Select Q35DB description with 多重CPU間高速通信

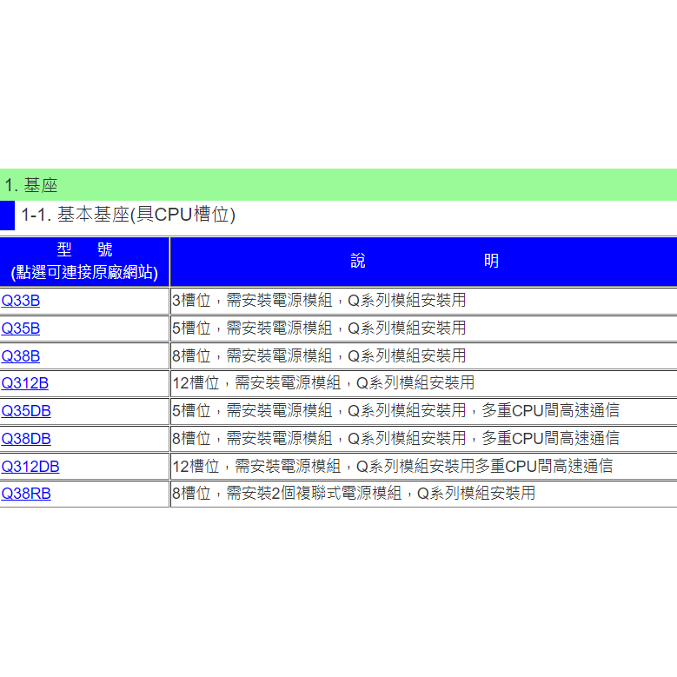[396, 410]
